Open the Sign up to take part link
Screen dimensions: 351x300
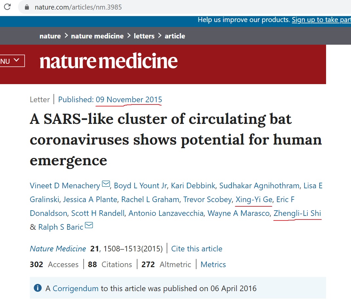coord(321,20)
